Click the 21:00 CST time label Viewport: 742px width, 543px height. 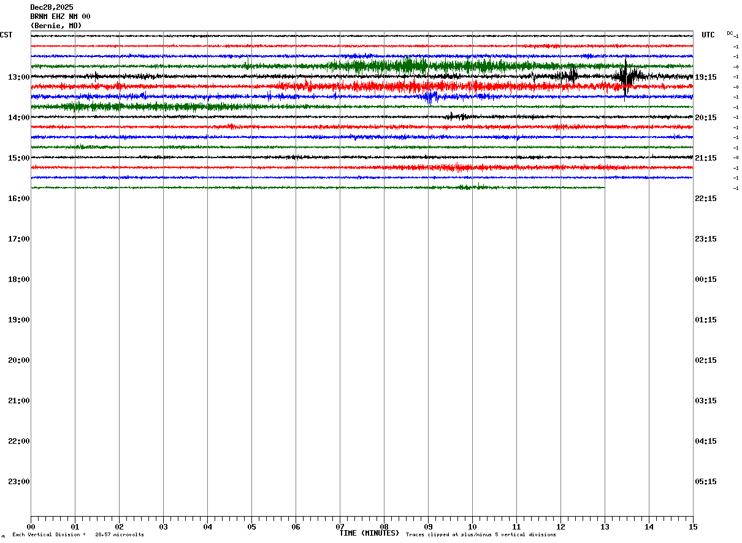tap(18, 401)
